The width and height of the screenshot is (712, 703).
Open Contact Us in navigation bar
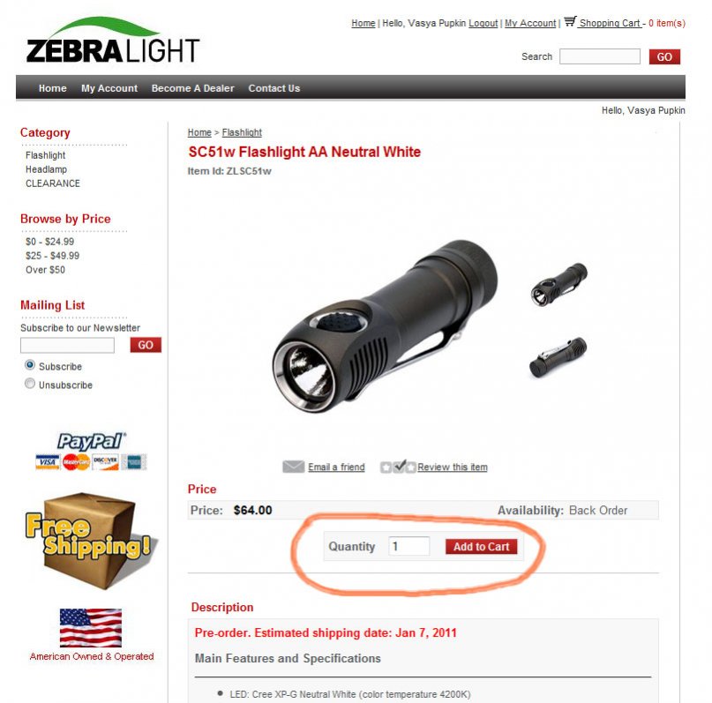[x=274, y=88]
